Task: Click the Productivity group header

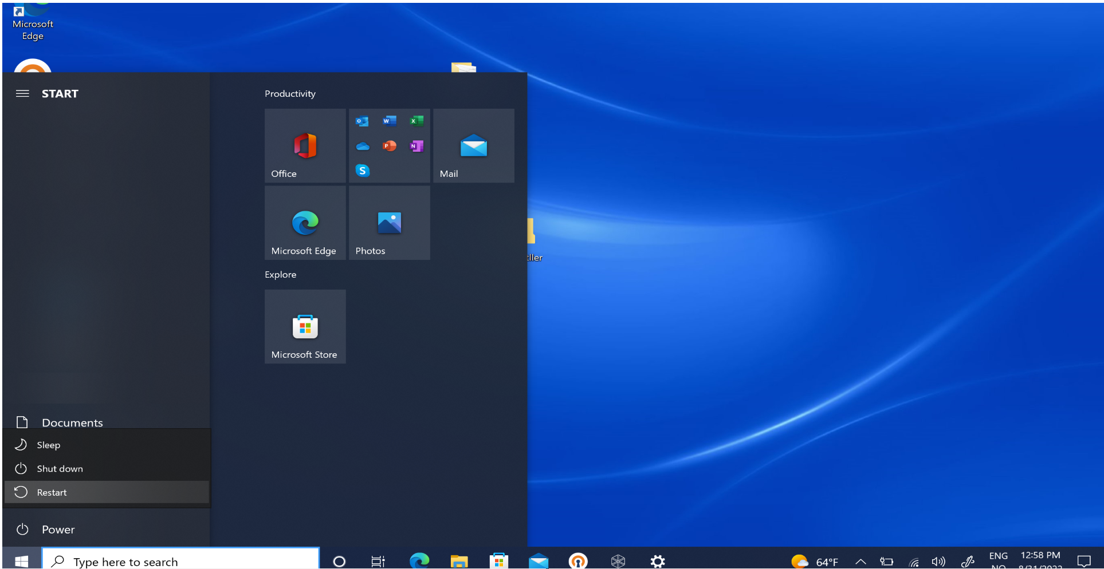Action: coord(290,94)
